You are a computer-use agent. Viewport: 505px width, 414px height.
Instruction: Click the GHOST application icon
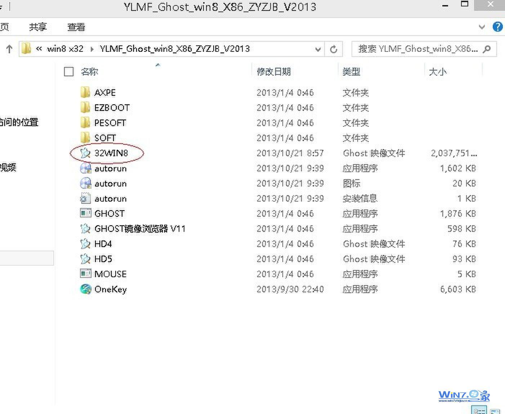[85, 213]
